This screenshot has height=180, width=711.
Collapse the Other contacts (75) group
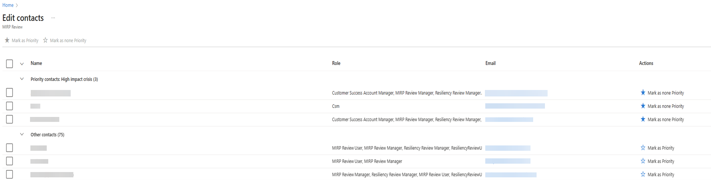(x=22, y=134)
